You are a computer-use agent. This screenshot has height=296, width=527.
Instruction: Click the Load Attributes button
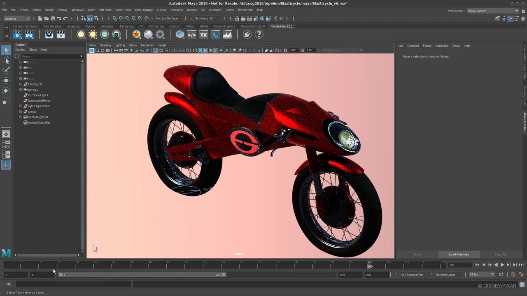pos(459,254)
